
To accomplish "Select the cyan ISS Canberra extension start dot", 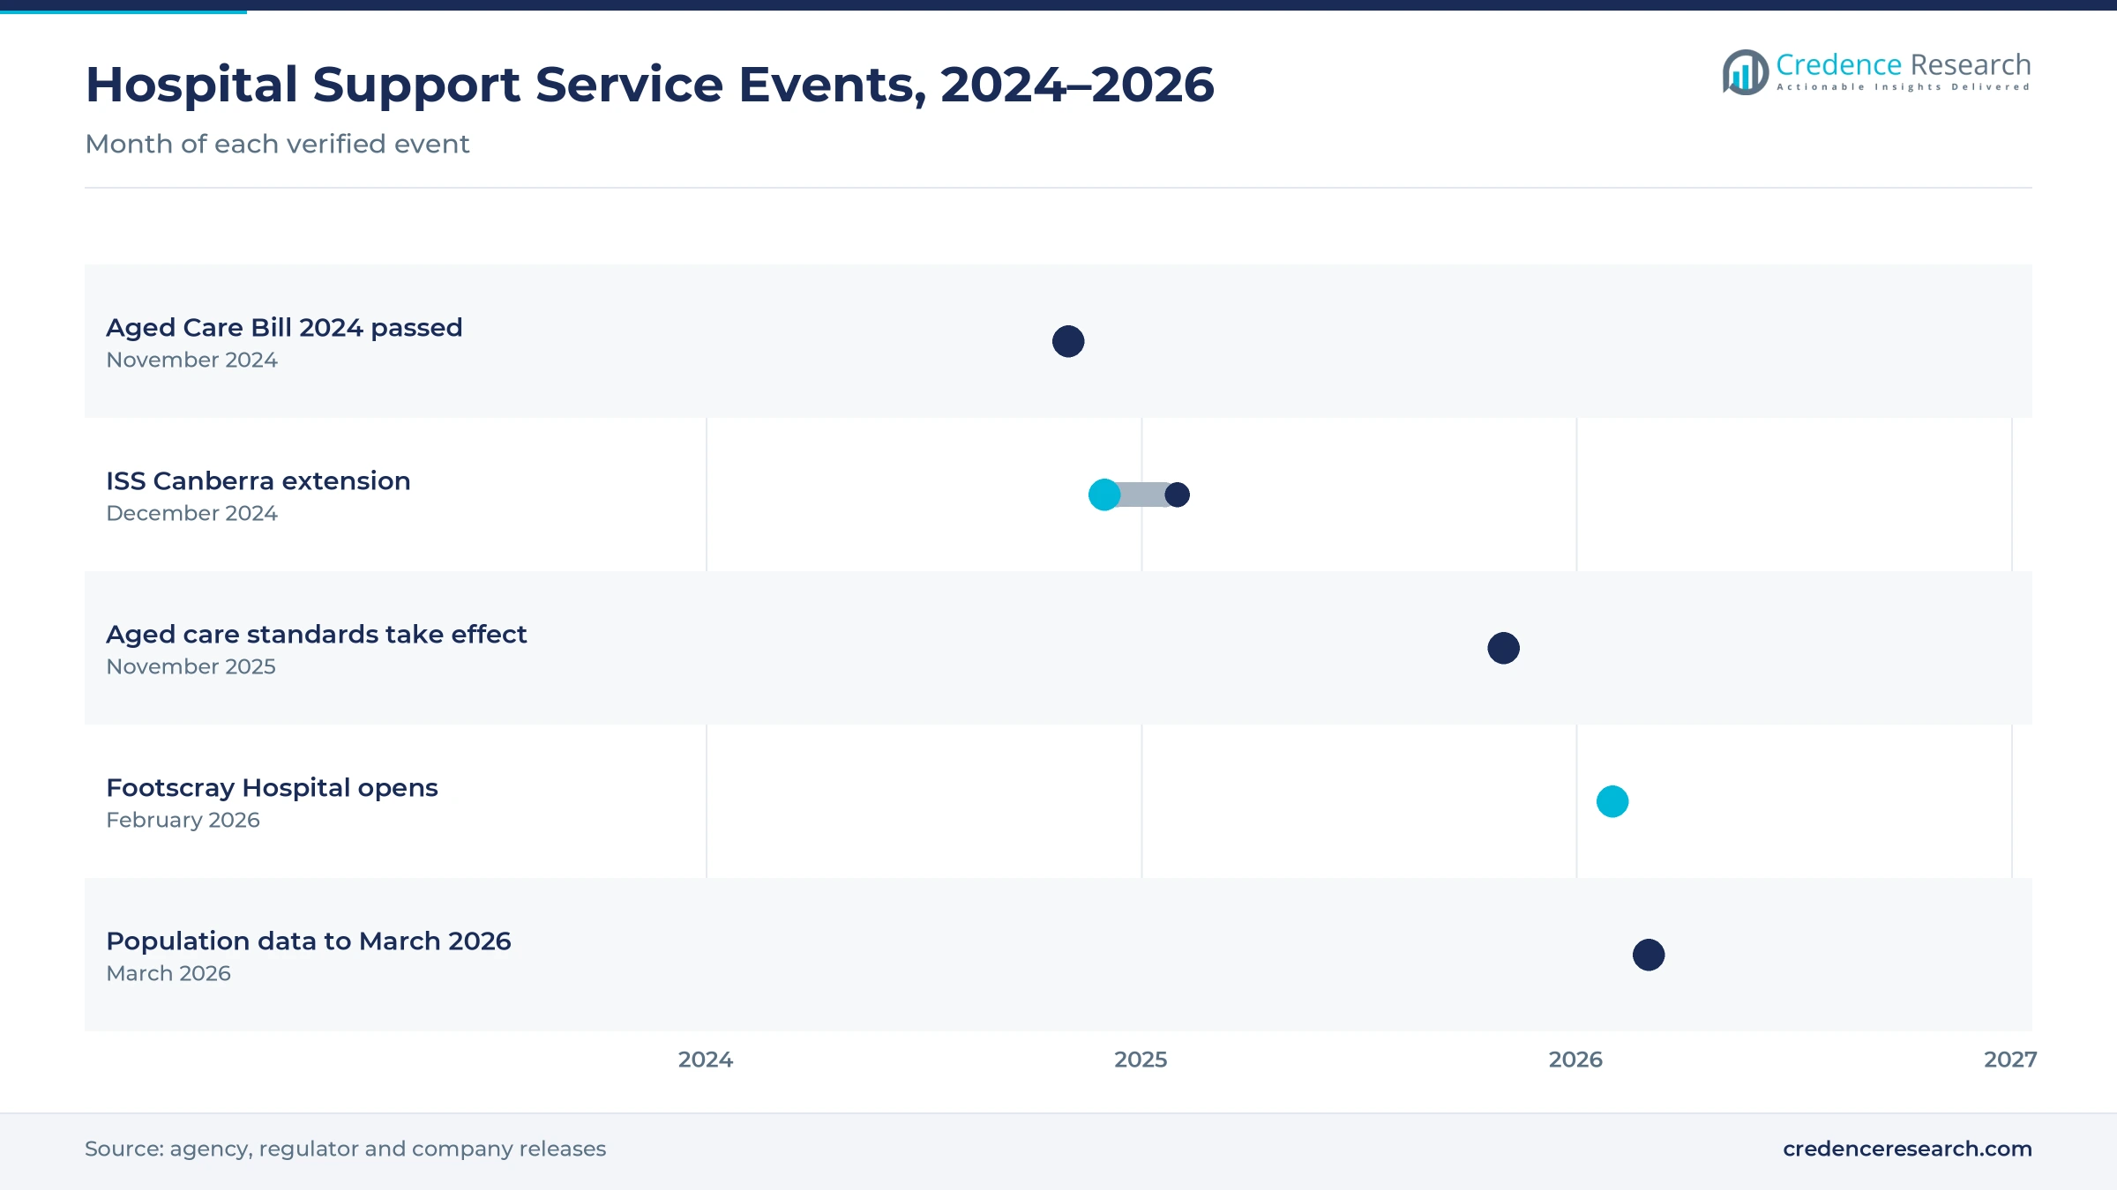I will [1104, 495].
